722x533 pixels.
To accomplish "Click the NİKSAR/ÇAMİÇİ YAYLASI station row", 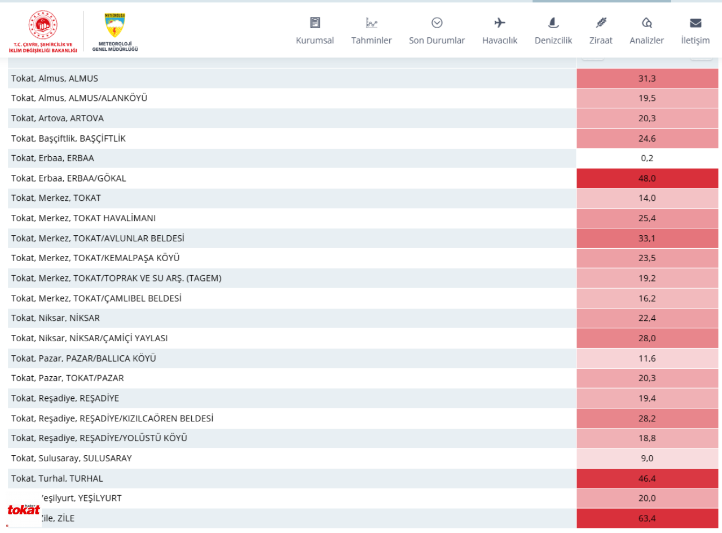I will point(363,338).
